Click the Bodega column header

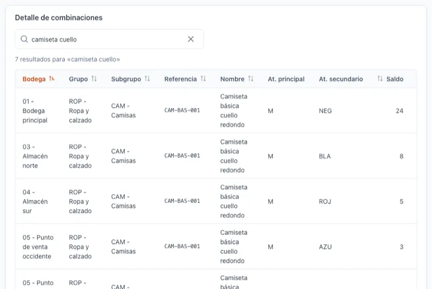click(x=34, y=79)
